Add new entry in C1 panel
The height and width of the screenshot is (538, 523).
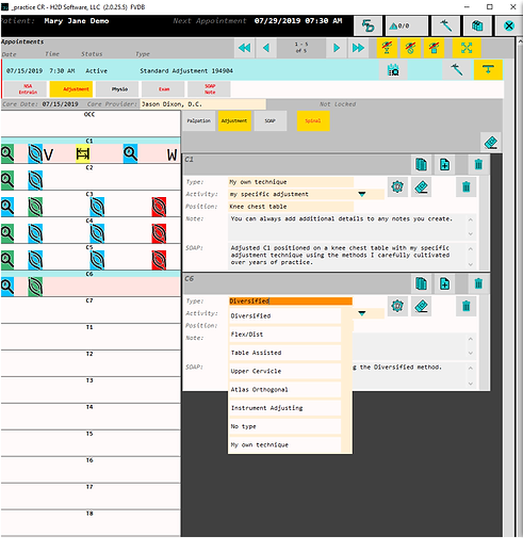pos(445,165)
